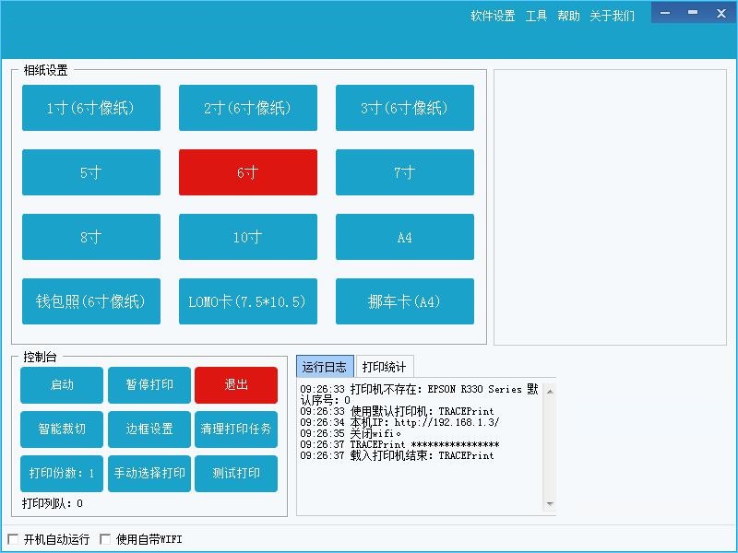
Task: Select the 1寸(6寸像纸) paper size
Action: click(91, 108)
